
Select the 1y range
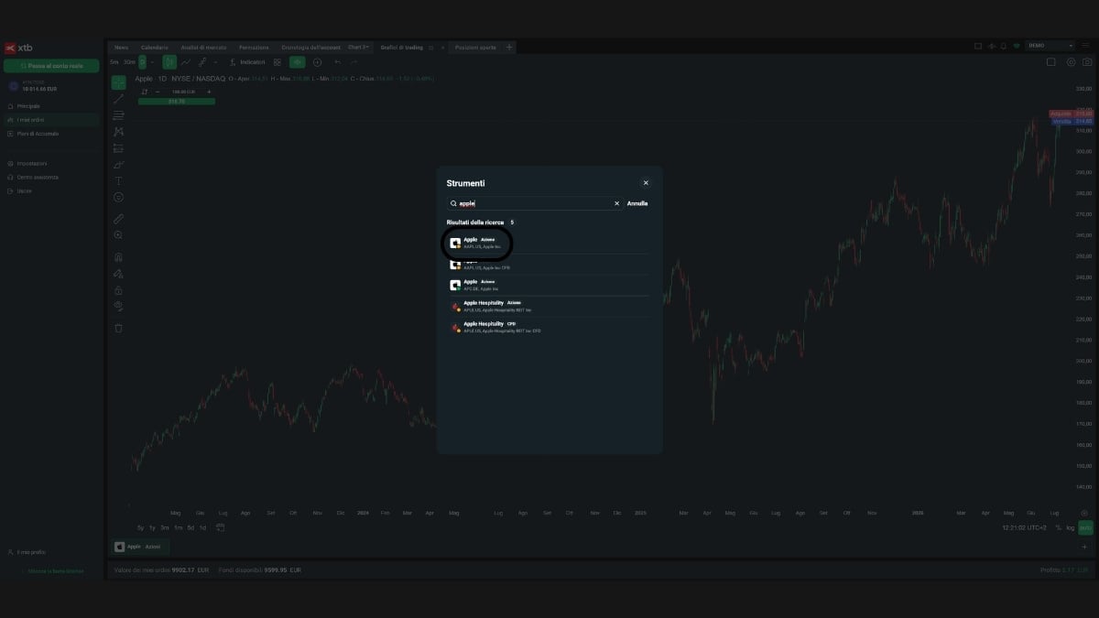153,528
